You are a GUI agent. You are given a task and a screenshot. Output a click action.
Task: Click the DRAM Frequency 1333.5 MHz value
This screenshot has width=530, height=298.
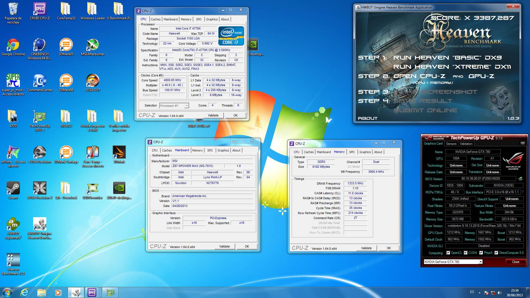coord(355,183)
